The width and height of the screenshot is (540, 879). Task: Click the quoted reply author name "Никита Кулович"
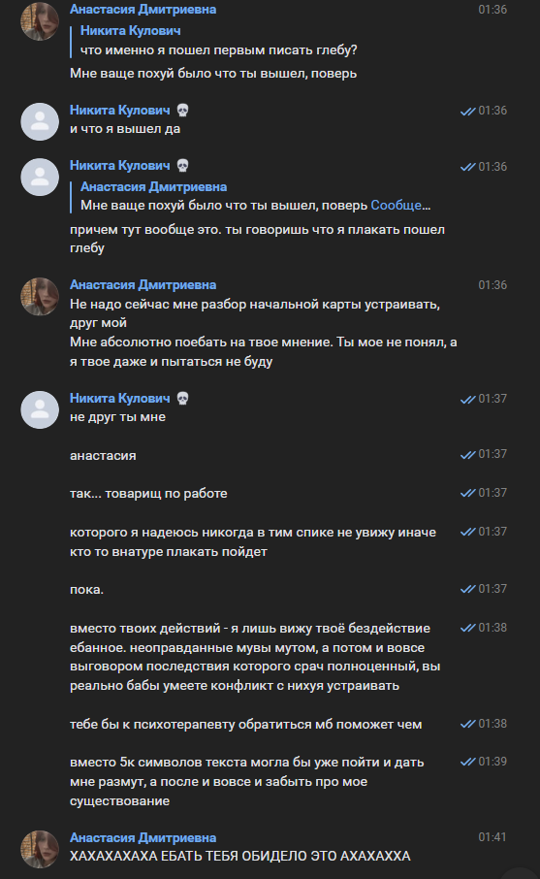[x=131, y=30]
